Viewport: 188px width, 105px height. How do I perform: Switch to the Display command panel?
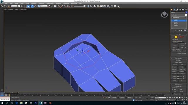pyautogui.click(x=183, y=10)
